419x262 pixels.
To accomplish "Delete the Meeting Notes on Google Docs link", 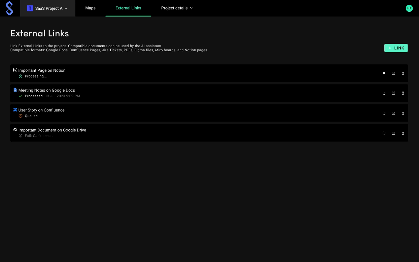I will coord(403,93).
